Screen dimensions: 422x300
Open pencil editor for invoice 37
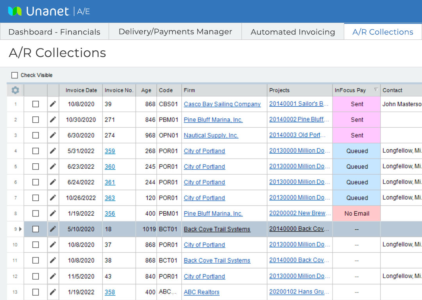tap(53, 245)
